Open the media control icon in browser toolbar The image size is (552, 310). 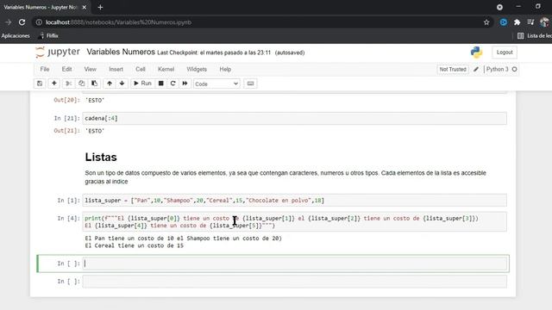(530, 22)
